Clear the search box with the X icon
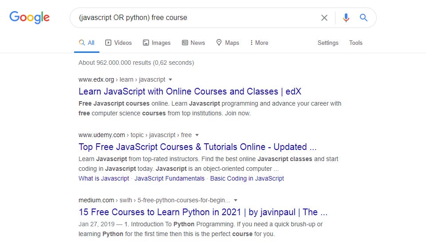The height and width of the screenshot is (248, 426). point(324,18)
